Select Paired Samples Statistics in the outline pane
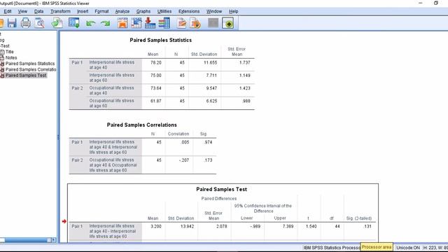This screenshot has width=448, height=252. pos(30,64)
